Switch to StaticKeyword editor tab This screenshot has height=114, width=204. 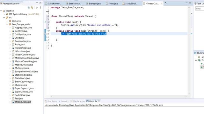(x=53, y=3)
